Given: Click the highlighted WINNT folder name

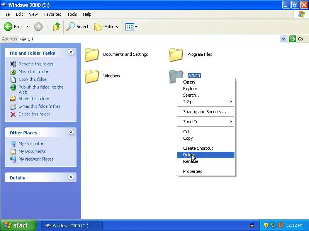Looking at the screenshot, I should 194,75.
